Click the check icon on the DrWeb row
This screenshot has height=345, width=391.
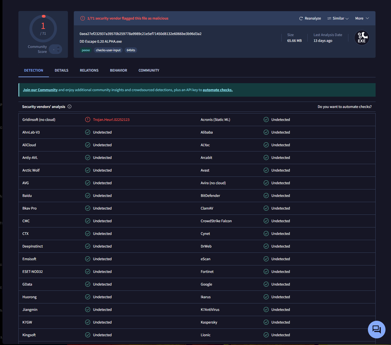tap(266, 246)
